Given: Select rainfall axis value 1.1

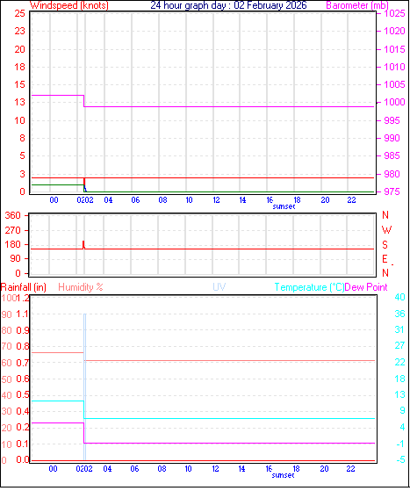Looking at the screenshot, I should pyautogui.click(x=23, y=314).
